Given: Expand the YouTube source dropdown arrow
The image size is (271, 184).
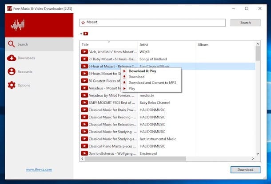Looking at the screenshot, I should [81, 34].
